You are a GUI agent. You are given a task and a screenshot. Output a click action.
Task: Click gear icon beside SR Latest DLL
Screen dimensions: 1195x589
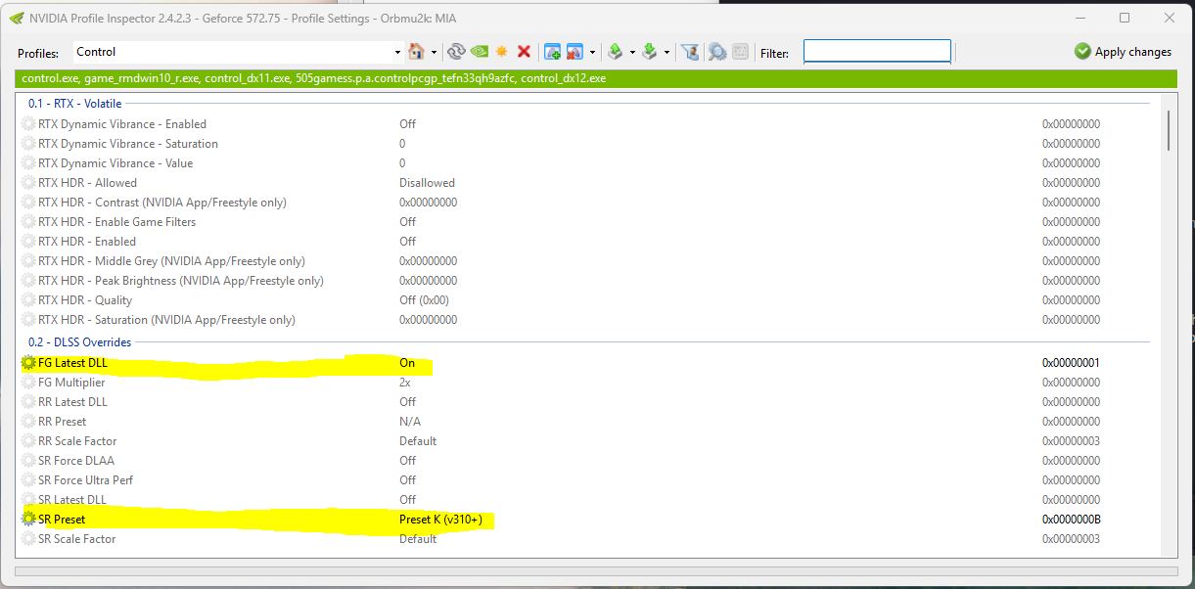pos(28,500)
